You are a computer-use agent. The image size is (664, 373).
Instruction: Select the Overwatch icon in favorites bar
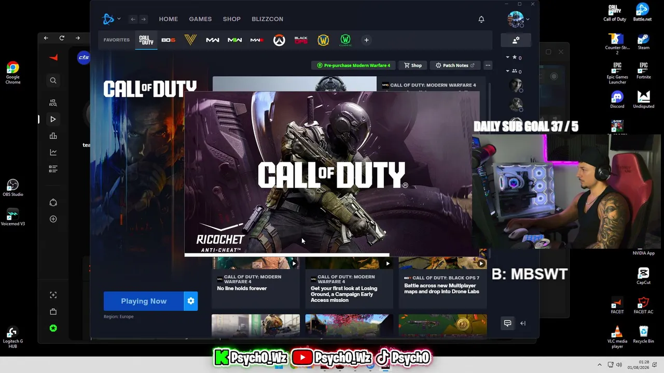pyautogui.click(x=279, y=40)
